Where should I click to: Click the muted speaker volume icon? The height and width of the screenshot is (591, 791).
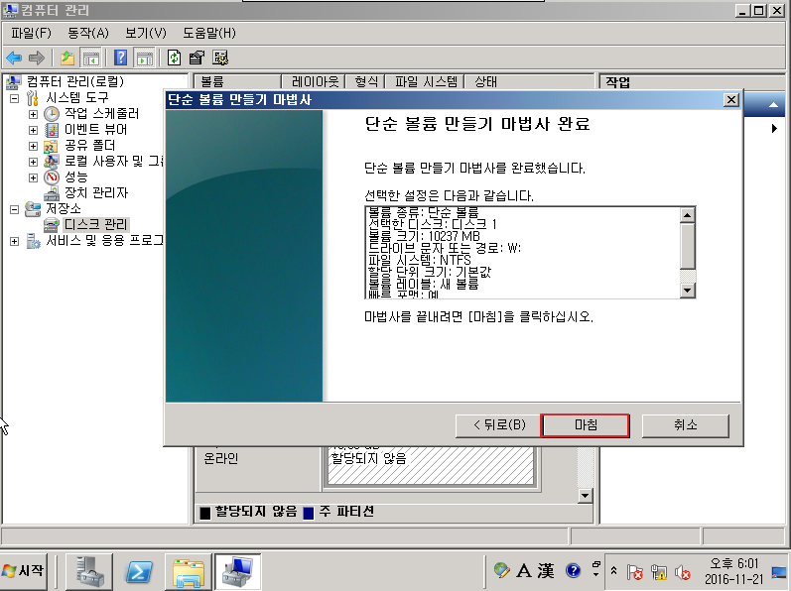coord(683,572)
